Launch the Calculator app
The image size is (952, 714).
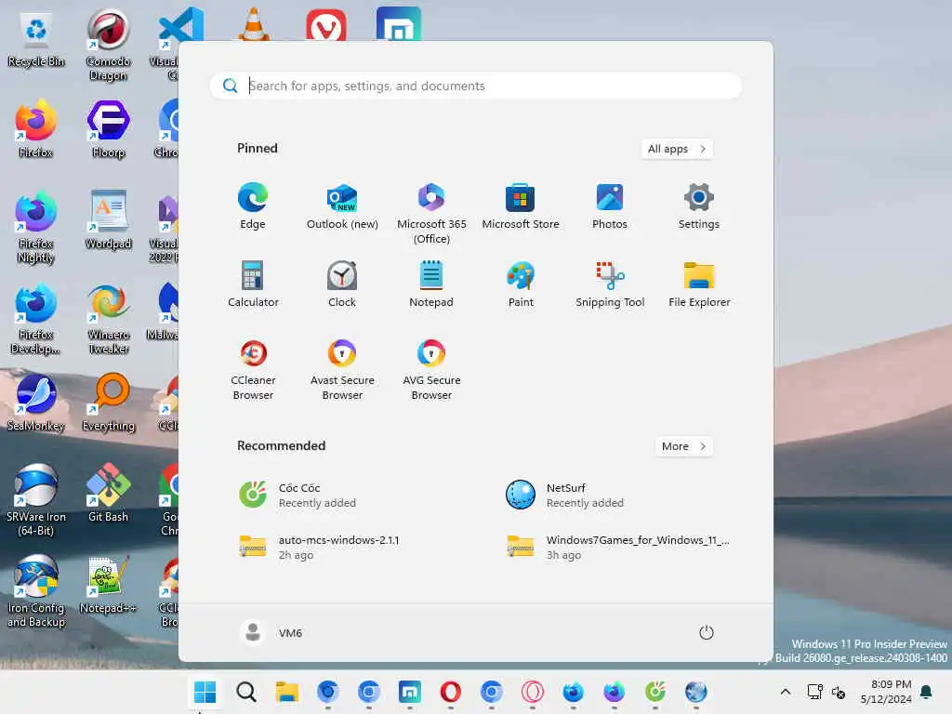pos(253,284)
